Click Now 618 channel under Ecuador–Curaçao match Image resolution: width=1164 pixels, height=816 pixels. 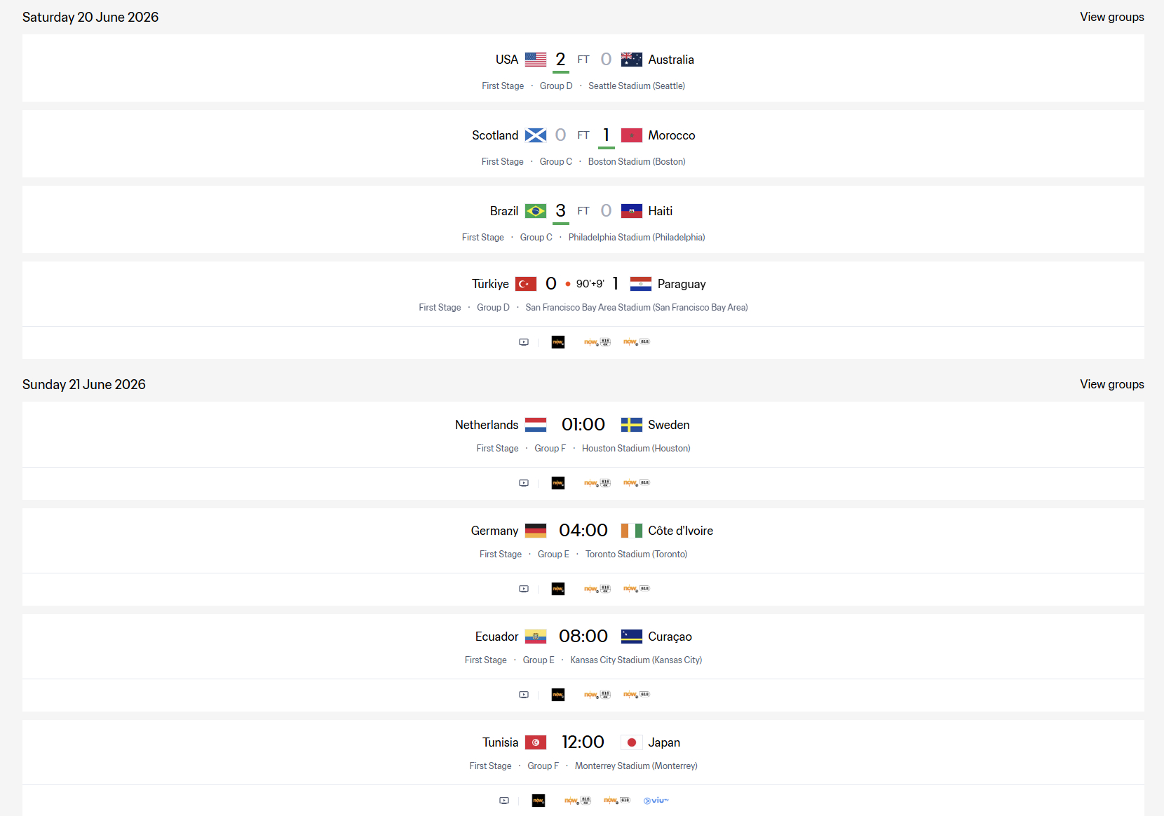[637, 695]
